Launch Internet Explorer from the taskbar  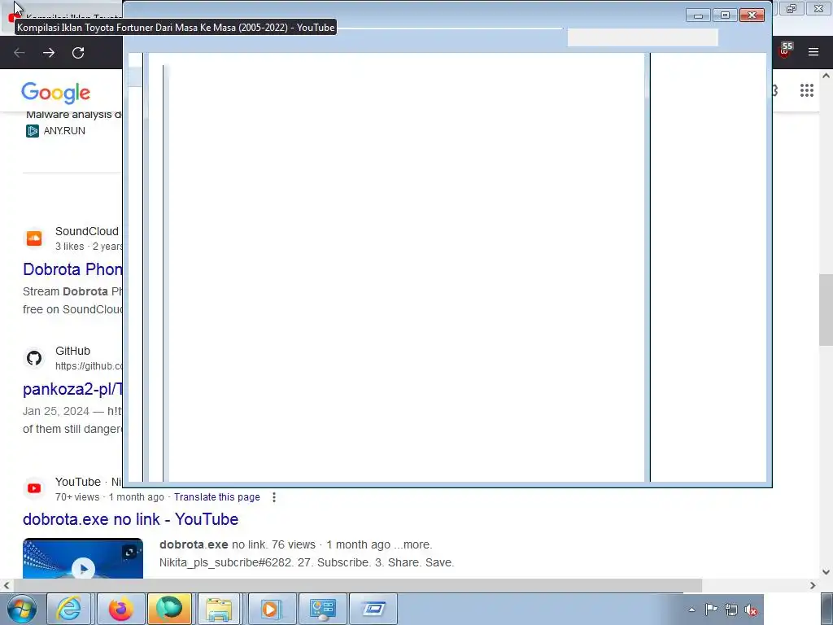pyautogui.click(x=69, y=609)
